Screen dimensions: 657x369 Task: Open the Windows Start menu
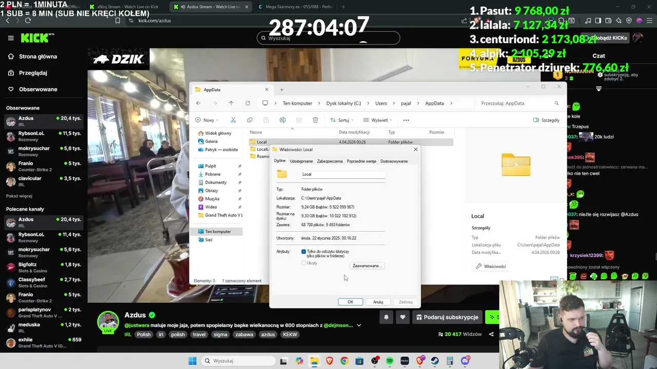point(192,361)
